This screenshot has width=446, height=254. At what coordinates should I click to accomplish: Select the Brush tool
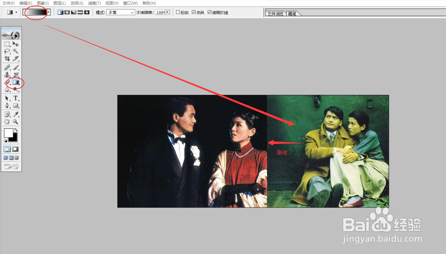tap(16, 68)
